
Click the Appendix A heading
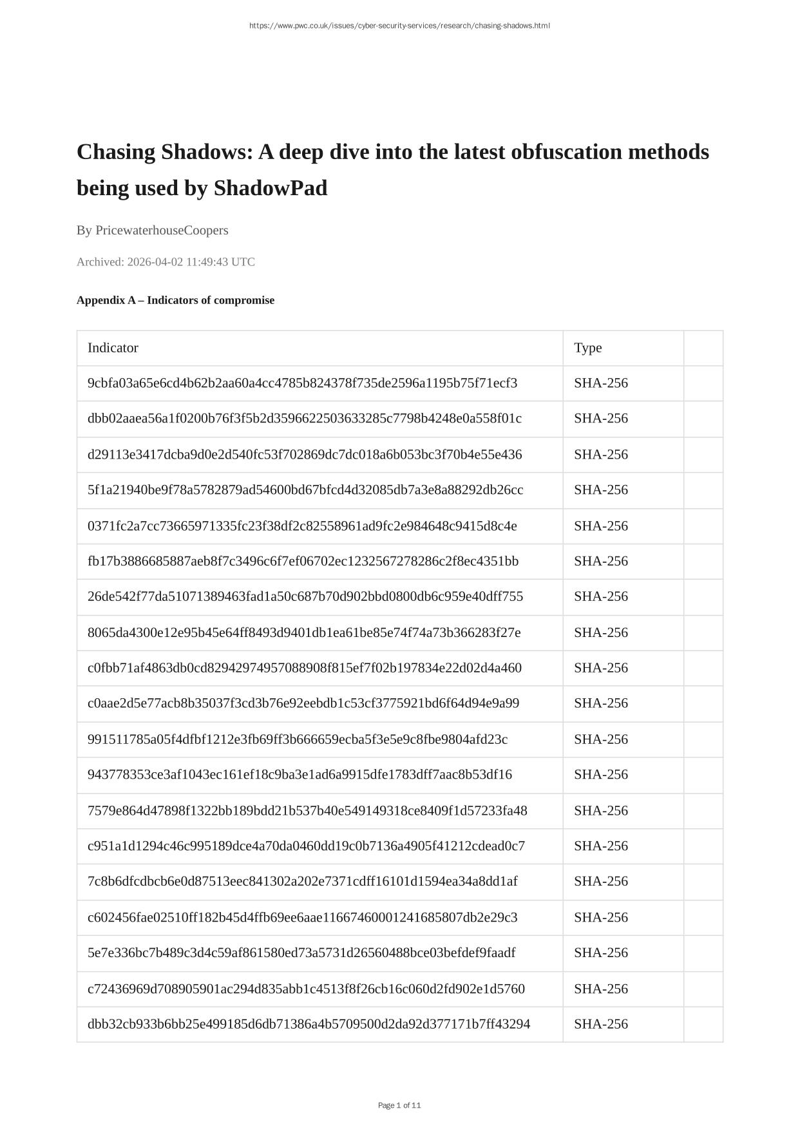click(175, 300)
